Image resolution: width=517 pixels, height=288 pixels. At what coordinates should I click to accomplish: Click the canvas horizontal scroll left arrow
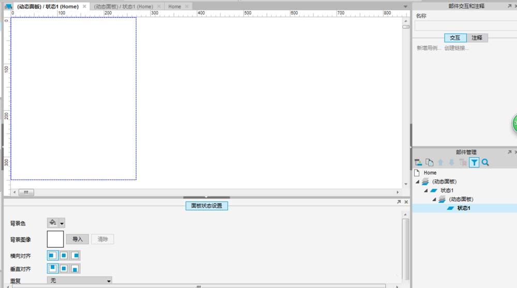point(14,192)
